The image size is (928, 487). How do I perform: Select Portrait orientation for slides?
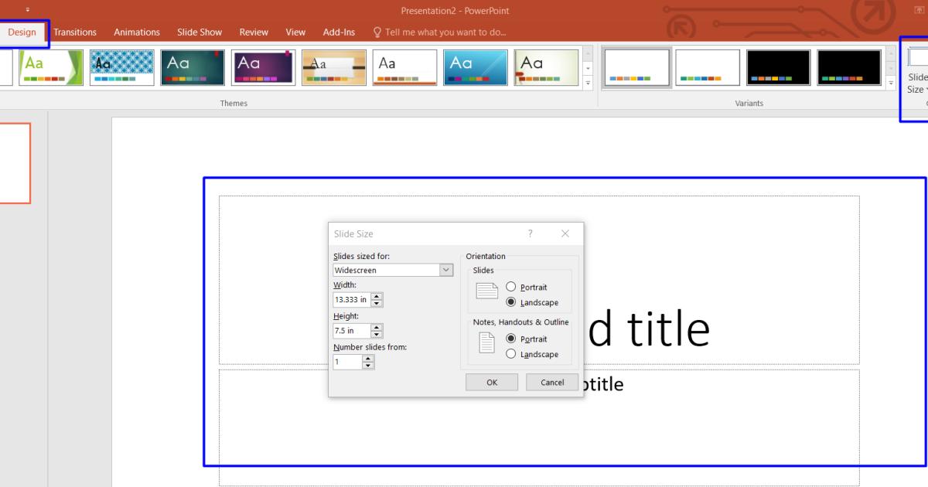click(510, 287)
